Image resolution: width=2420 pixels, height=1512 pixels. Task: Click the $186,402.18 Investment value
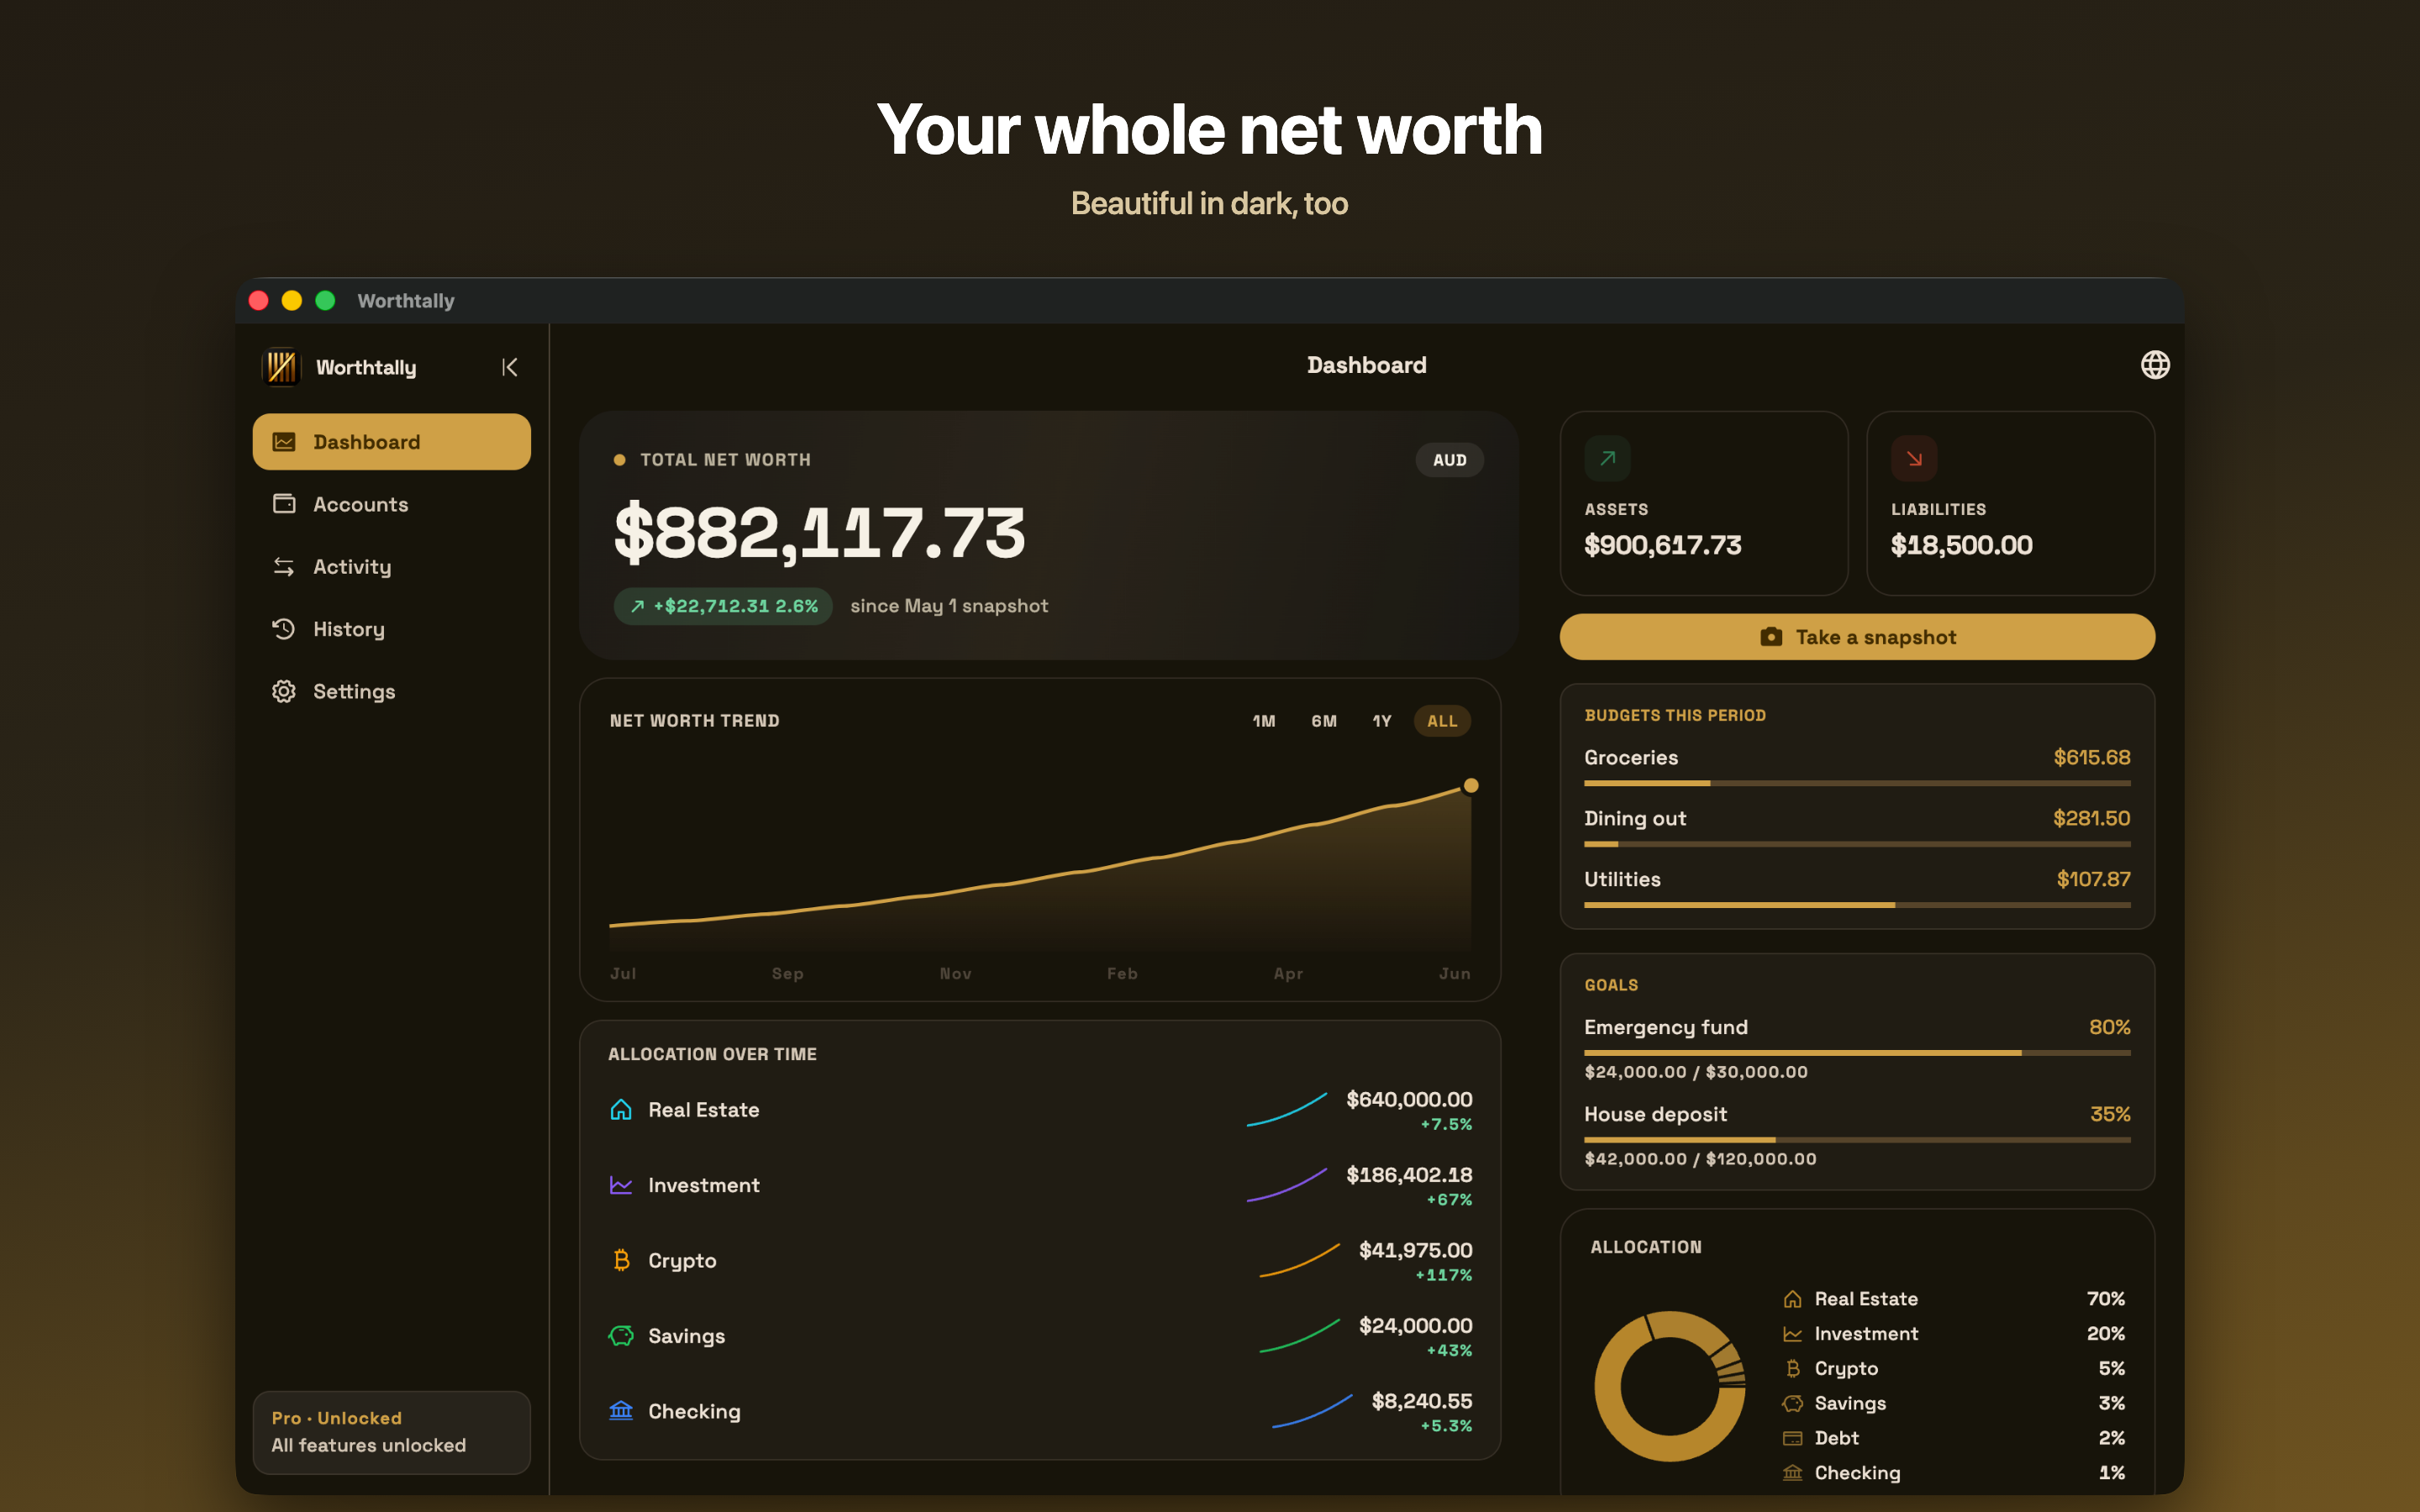pos(1409,1175)
